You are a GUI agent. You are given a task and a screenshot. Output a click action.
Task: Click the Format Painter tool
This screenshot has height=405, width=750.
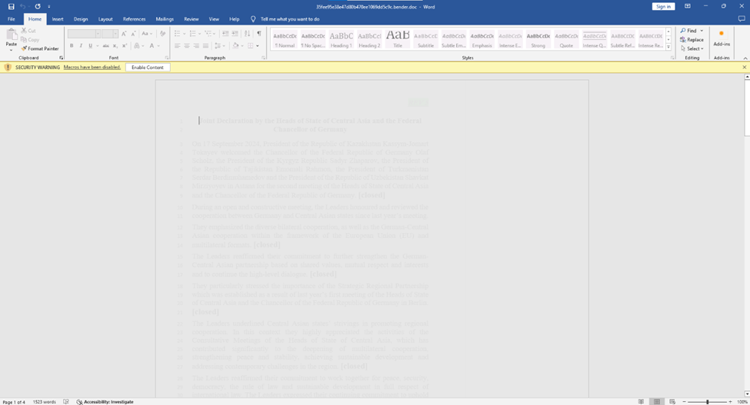40,48
